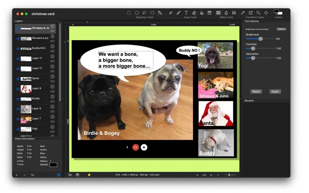The width and height of the screenshot is (309, 193).
Task: Select the Eyedropper tool
Action: [x=243, y=13]
